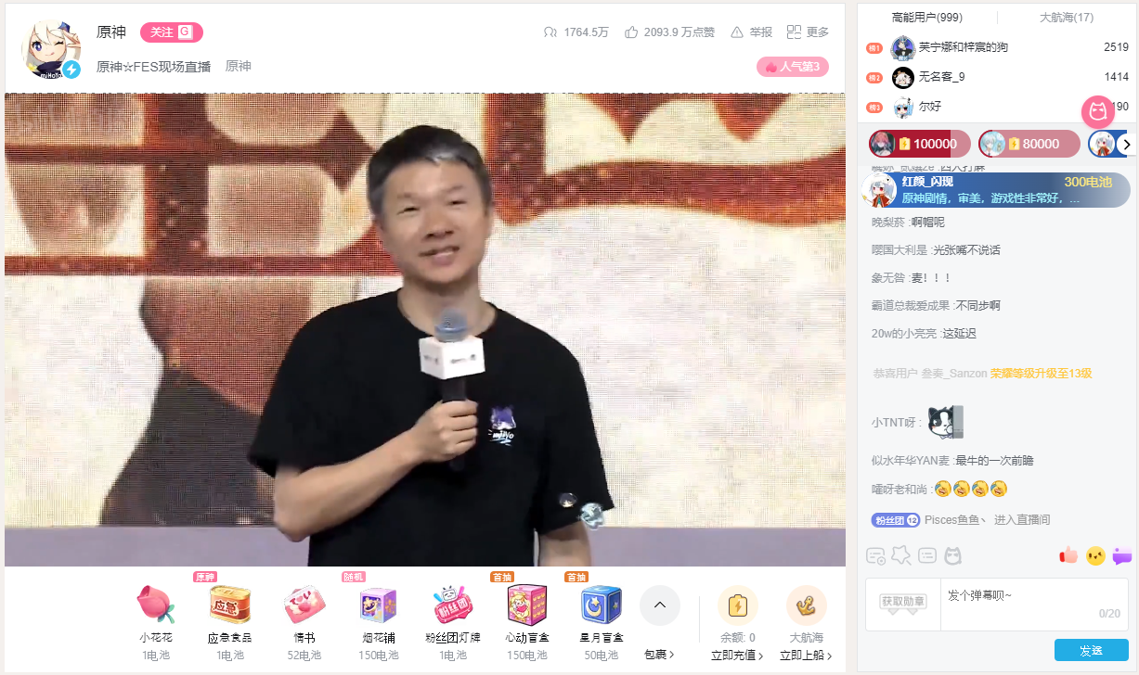Click the list bubble icon in chat toolbar
This screenshot has height=675, width=1139.
coord(926,555)
